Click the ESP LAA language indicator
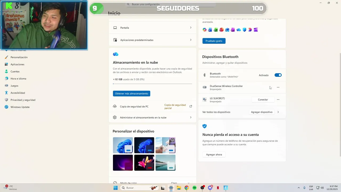This screenshot has width=341, height=192. (311, 188)
